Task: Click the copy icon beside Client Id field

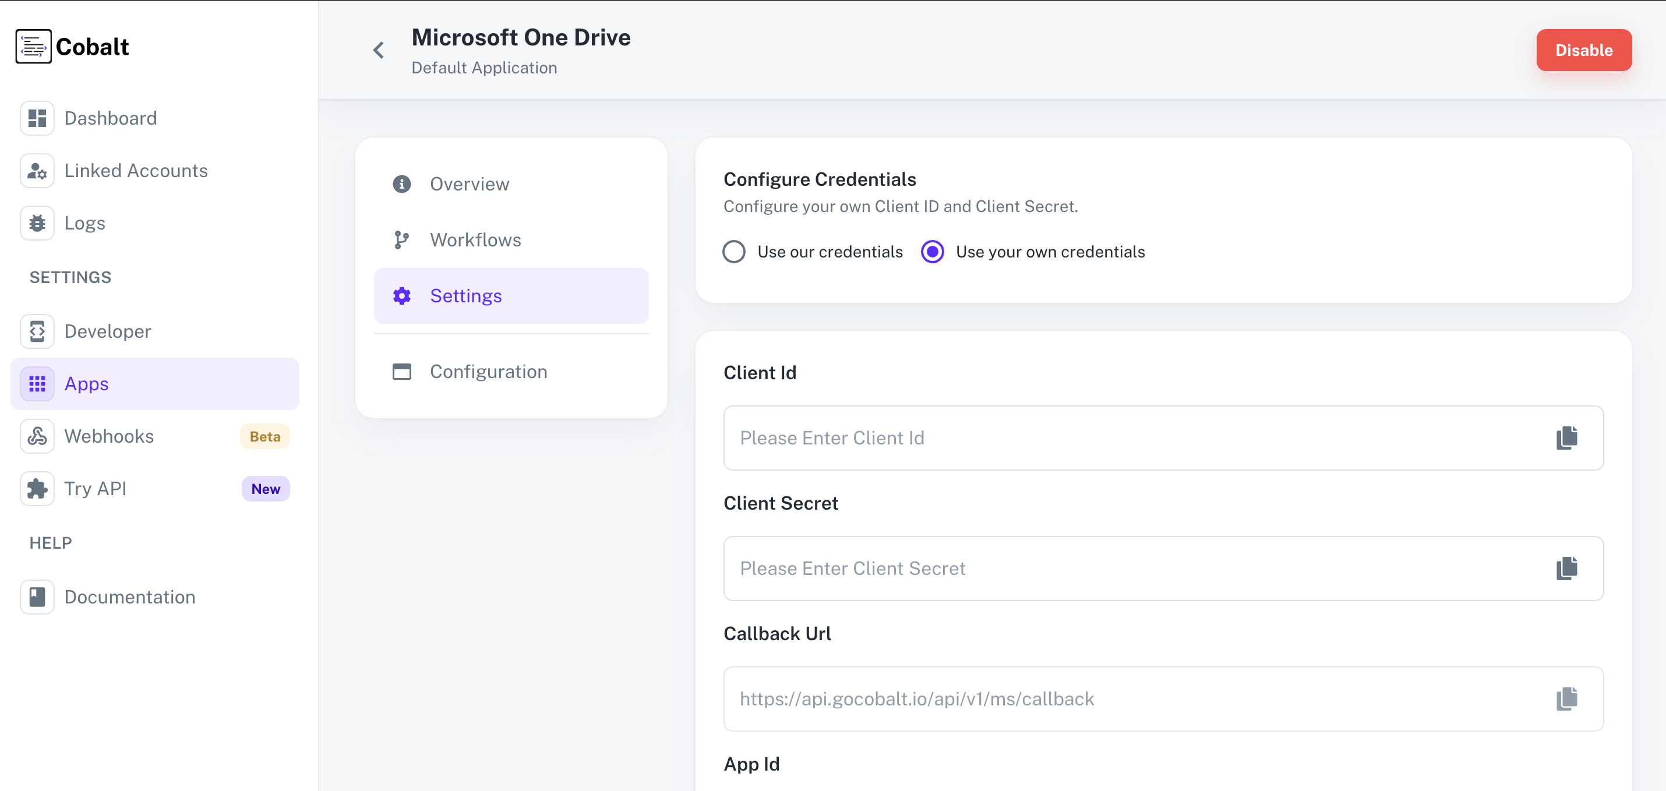Action: [x=1566, y=438]
